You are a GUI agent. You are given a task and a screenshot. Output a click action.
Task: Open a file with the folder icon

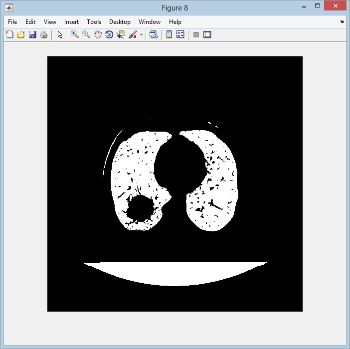point(21,34)
